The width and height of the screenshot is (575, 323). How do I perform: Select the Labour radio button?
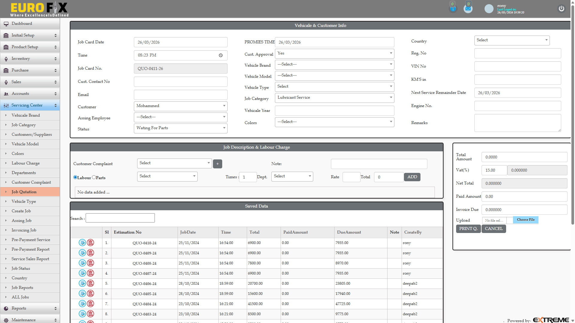(x=75, y=177)
